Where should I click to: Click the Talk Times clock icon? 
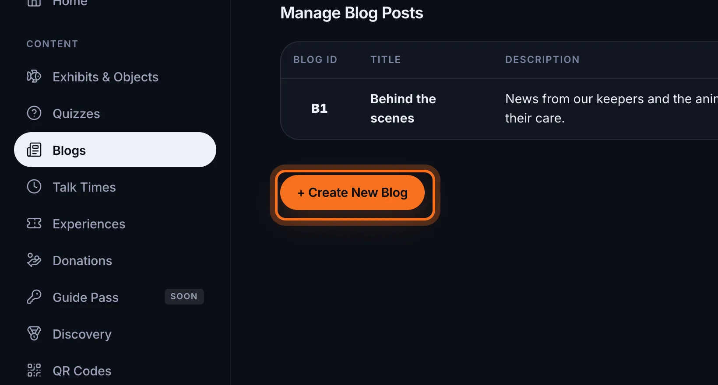coord(34,187)
